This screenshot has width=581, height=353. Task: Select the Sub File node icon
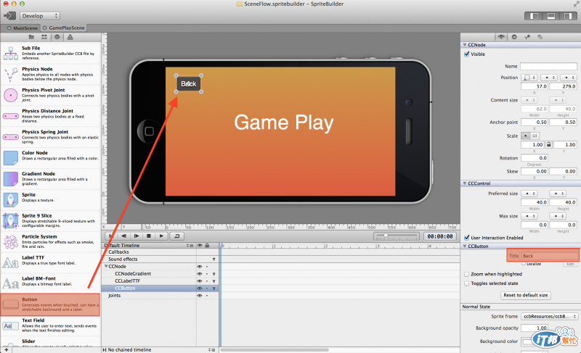coord(10,53)
